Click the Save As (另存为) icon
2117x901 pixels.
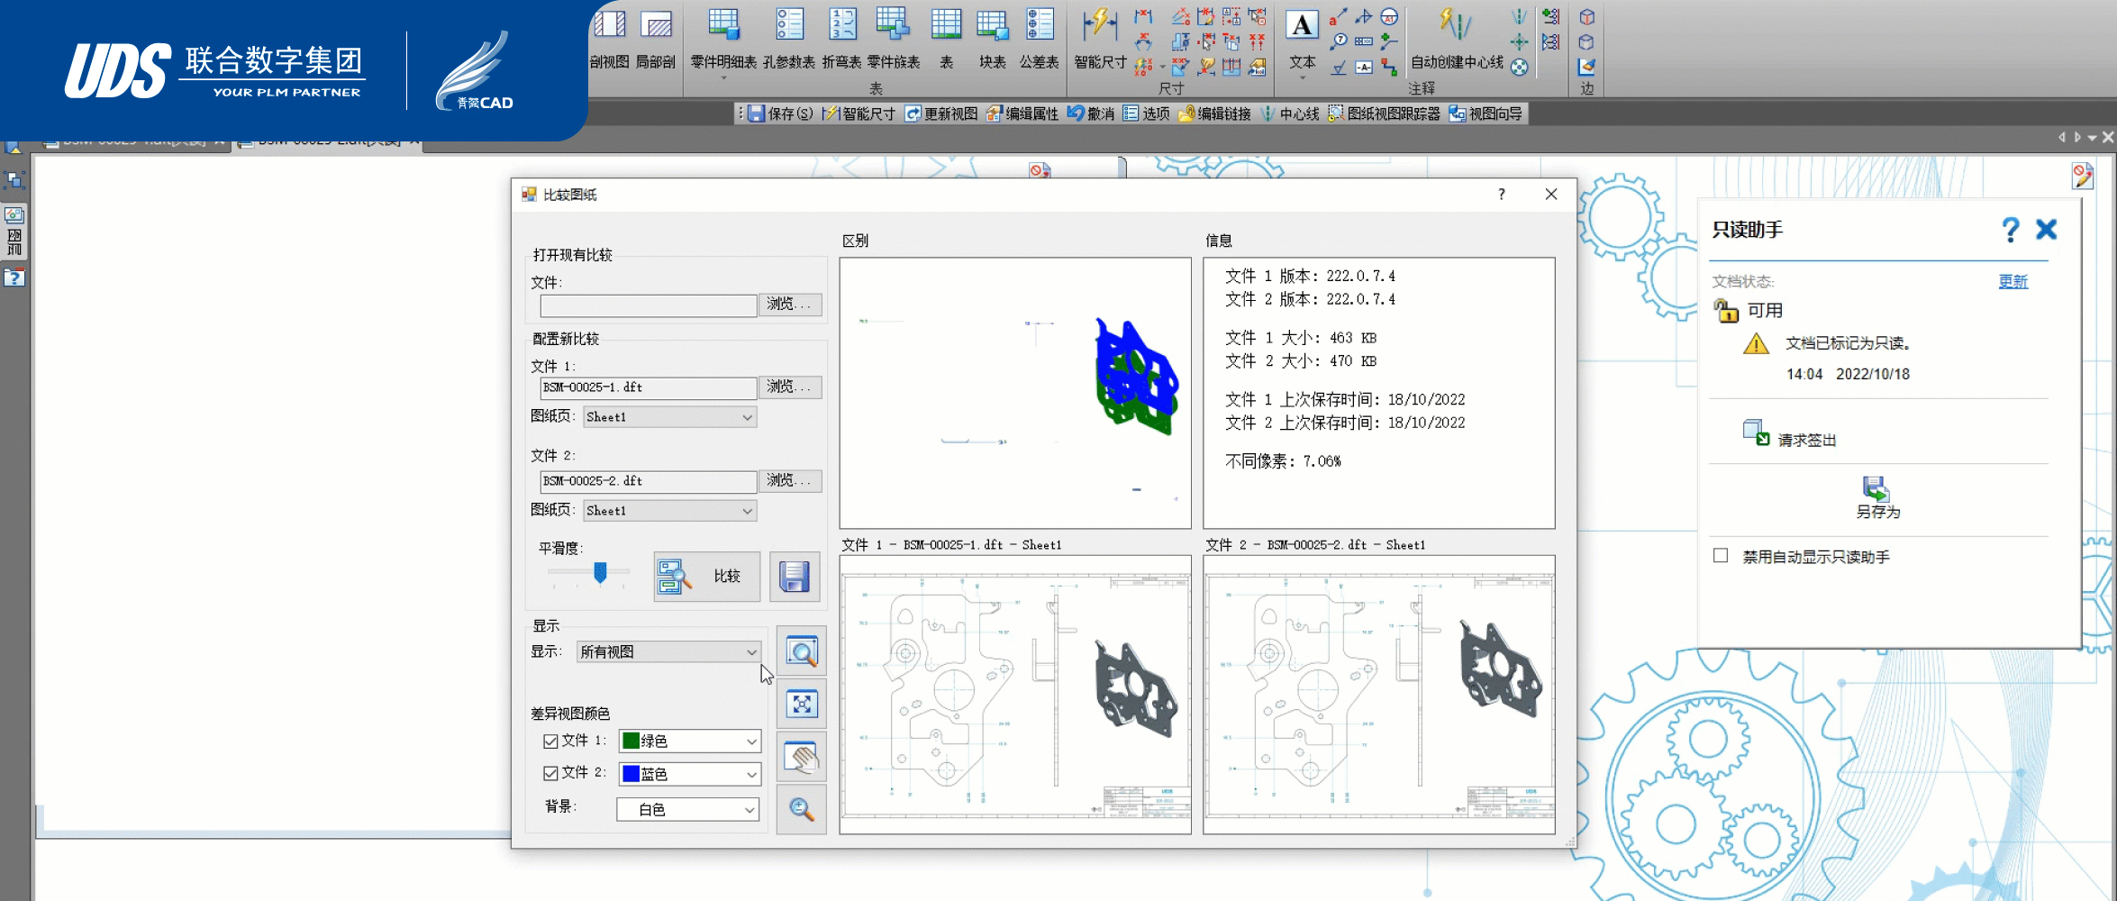(x=1876, y=489)
